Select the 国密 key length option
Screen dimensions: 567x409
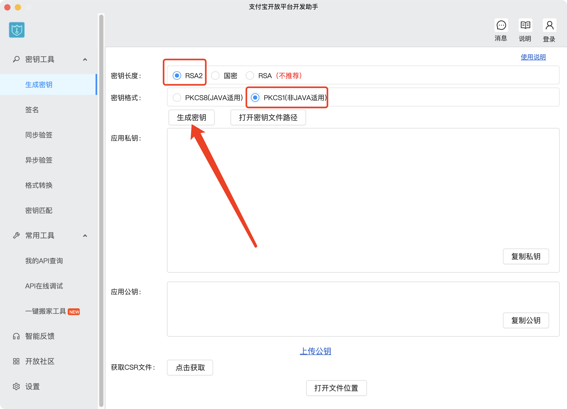(x=215, y=76)
